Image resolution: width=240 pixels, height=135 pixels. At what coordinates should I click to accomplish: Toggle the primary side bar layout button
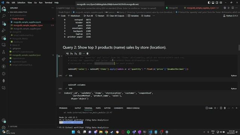pos(209,3)
